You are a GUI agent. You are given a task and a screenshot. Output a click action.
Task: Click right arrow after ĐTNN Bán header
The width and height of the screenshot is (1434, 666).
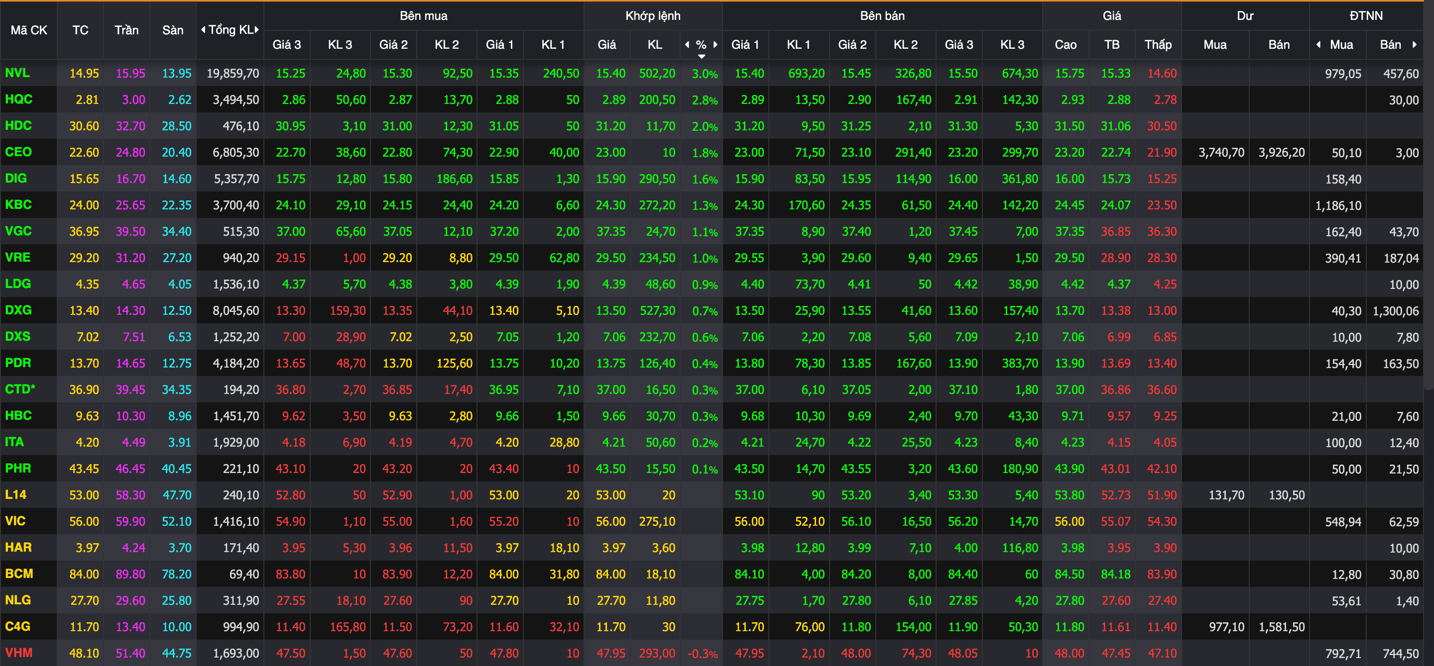coord(1414,44)
